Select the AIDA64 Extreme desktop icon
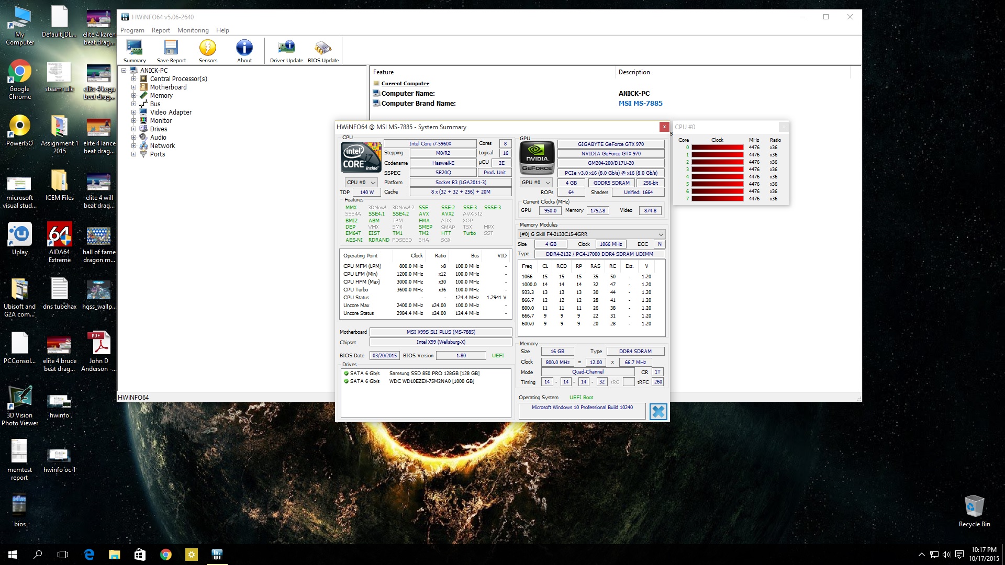This screenshot has height=565, width=1005. pyautogui.click(x=59, y=243)
